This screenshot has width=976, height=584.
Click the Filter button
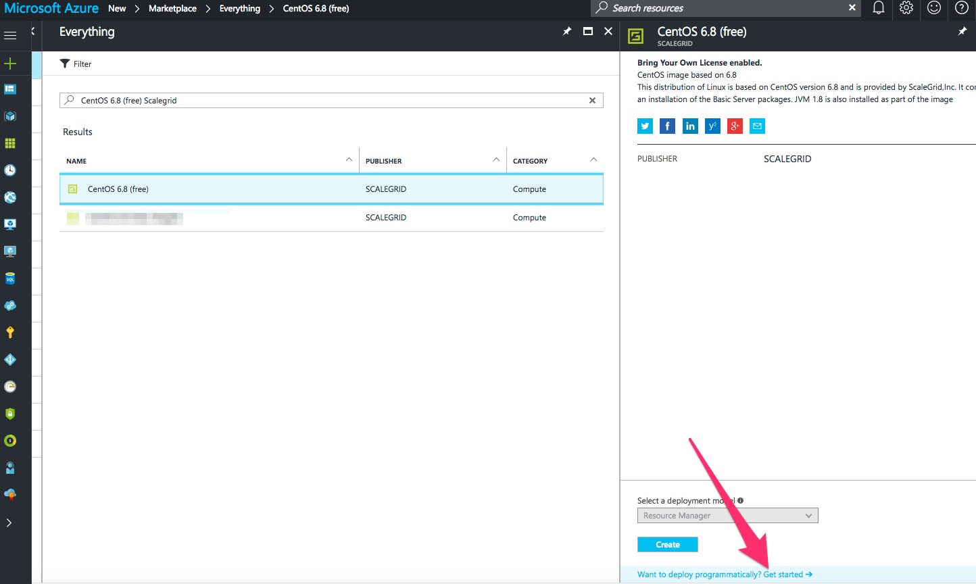(x=76, y=64)
